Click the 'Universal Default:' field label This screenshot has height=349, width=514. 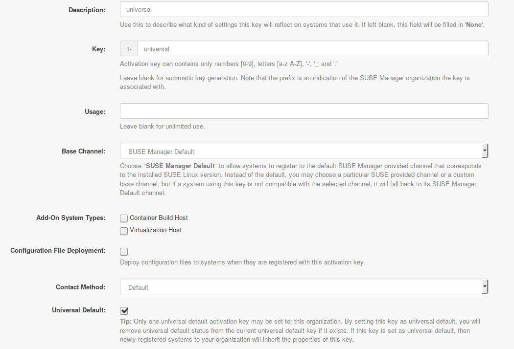[78, 310]
